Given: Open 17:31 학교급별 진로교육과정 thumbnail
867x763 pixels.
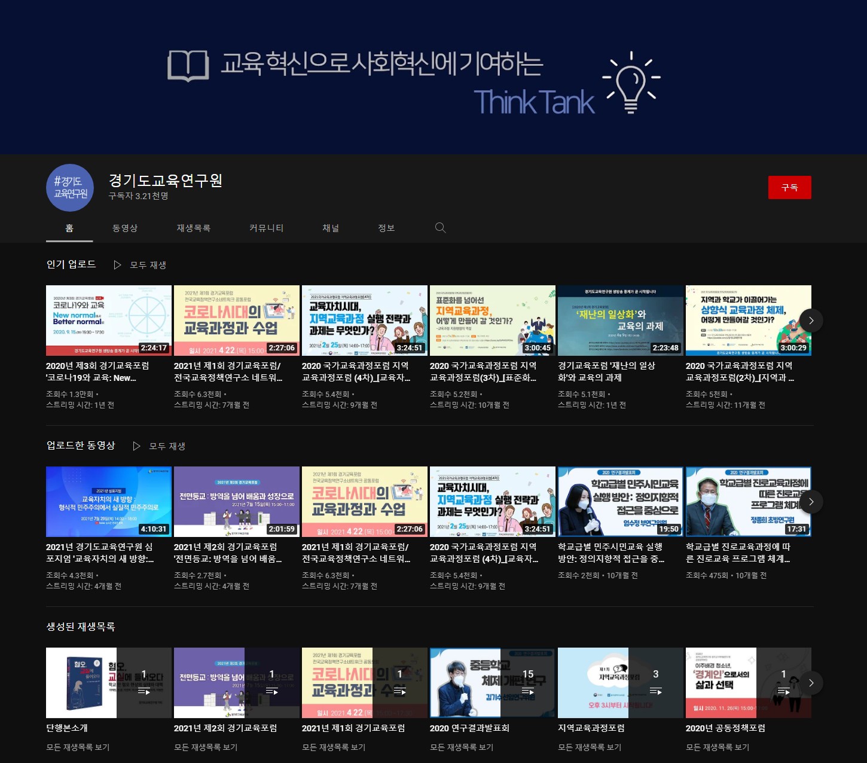Looking at the screenshot, I should point(749,502).
